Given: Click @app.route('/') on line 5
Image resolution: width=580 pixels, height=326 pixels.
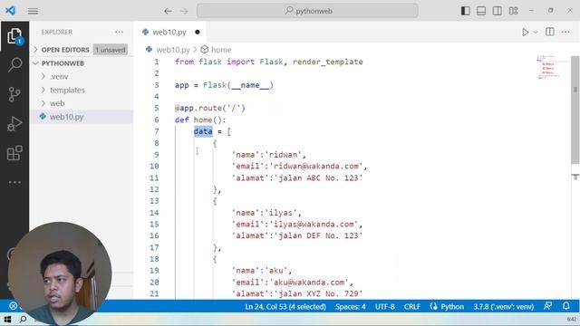Looking at the screenshot, I should (209, 108).
